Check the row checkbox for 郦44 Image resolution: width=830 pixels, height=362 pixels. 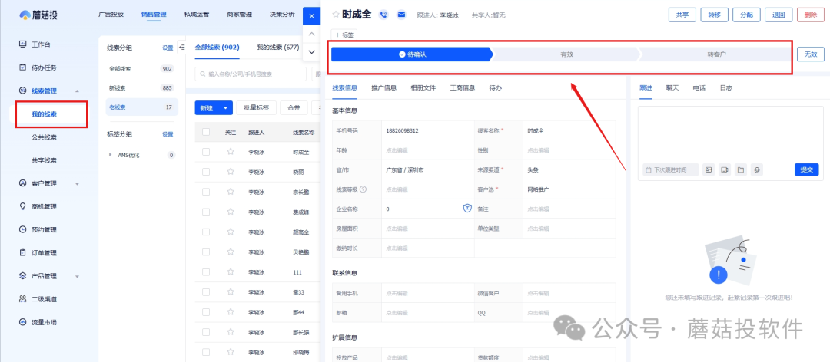[x=206, y=312]
